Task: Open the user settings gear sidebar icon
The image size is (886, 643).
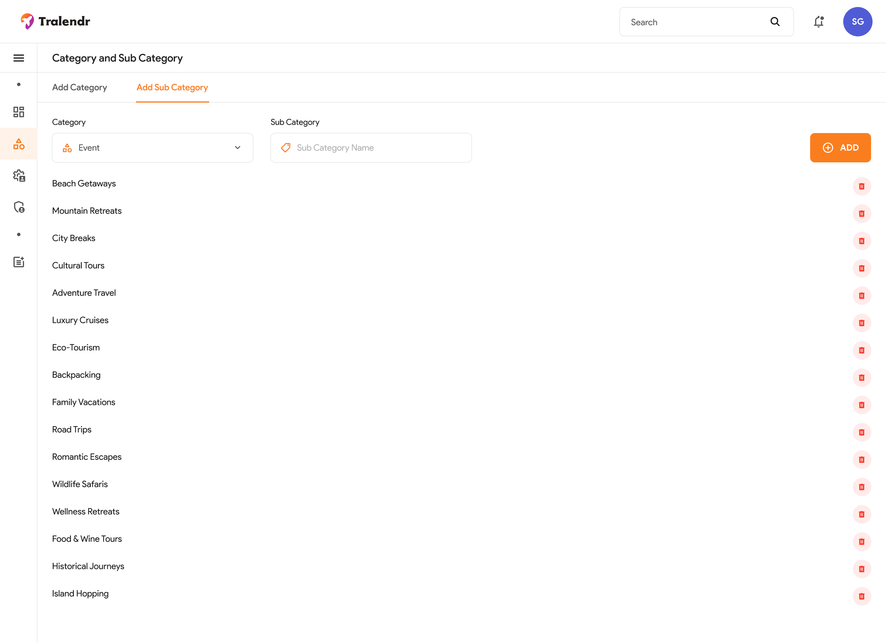Action: [x=19, y=175]
